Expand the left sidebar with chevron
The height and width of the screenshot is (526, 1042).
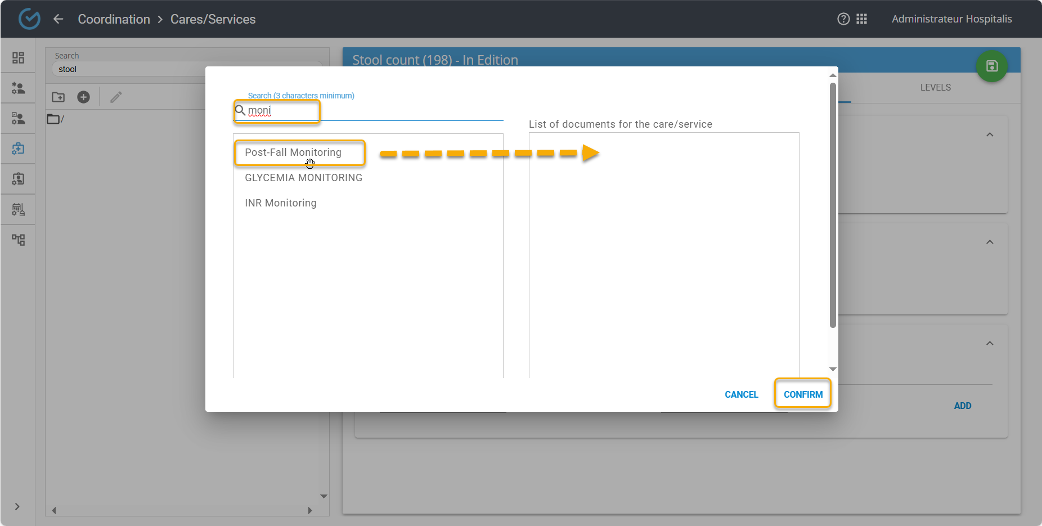pos(17,506)
